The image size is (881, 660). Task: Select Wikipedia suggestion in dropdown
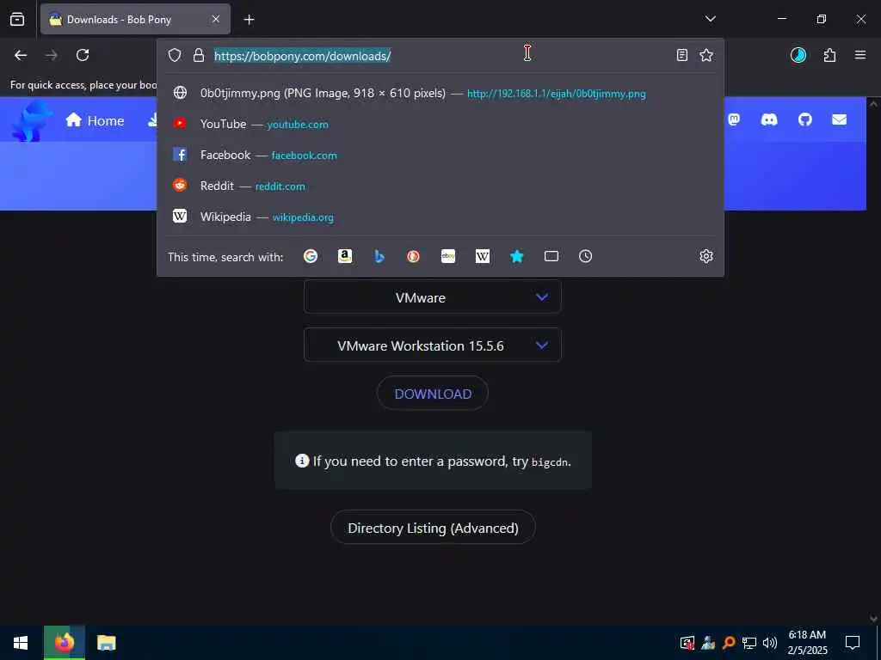click(x=440, y=217)
